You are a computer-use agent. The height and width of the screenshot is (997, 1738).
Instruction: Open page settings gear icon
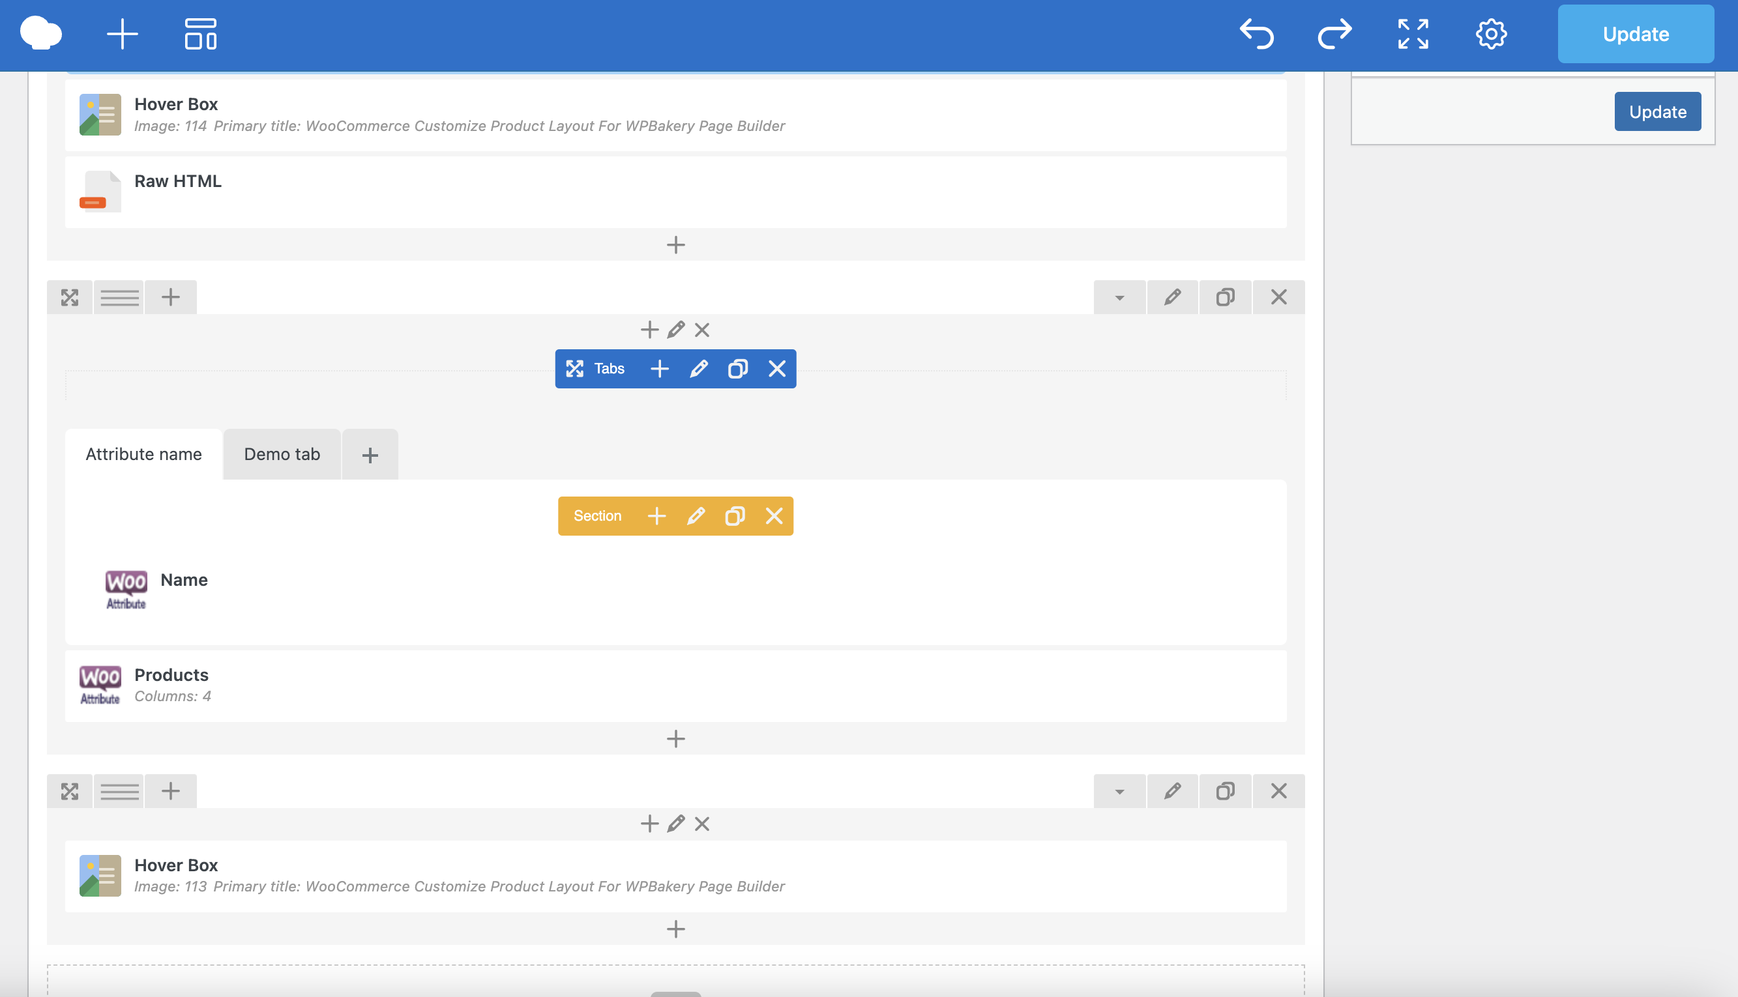point(1491,35)
